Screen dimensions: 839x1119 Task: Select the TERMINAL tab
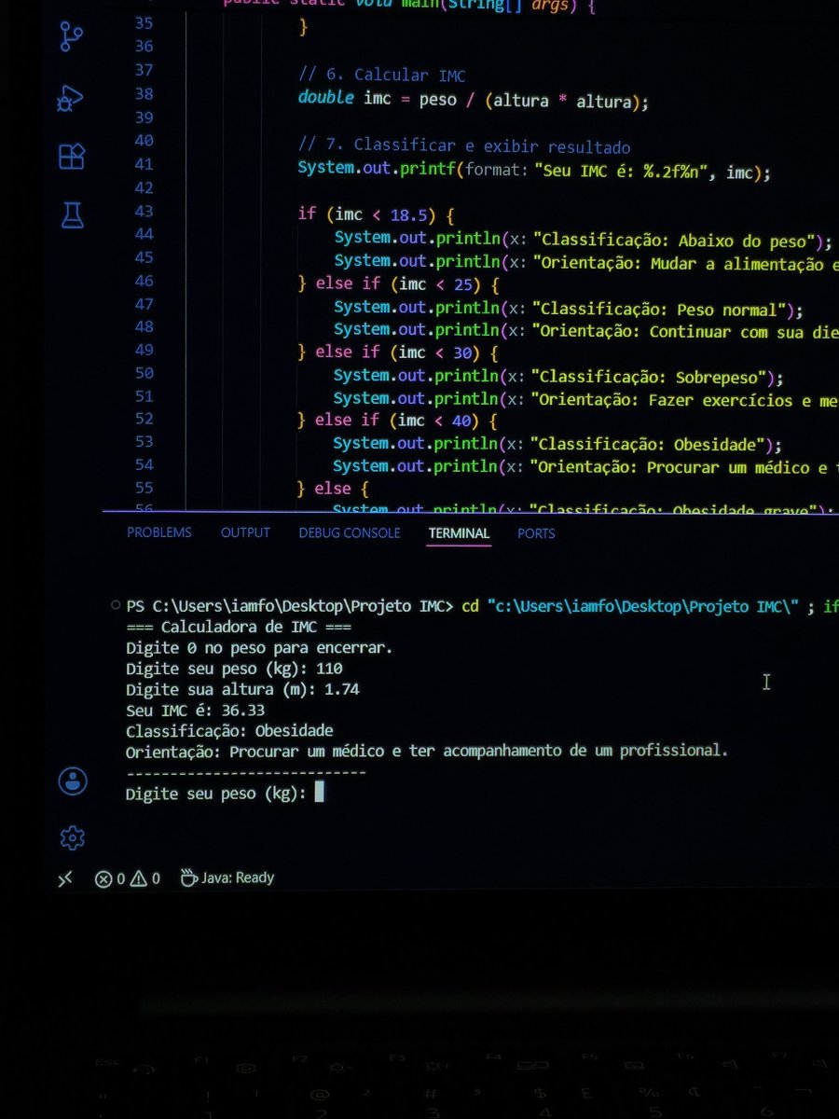pos(459,533)
